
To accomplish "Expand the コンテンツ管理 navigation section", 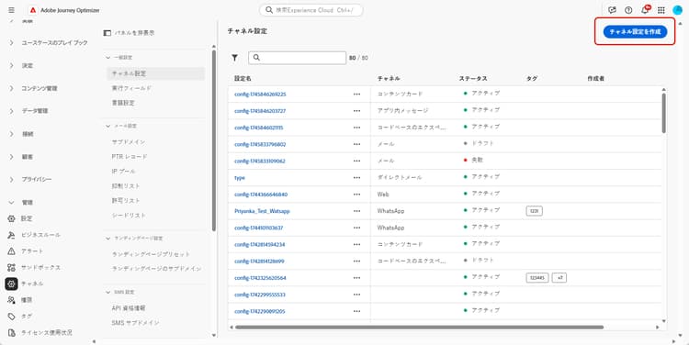I will tap(11, 88).
